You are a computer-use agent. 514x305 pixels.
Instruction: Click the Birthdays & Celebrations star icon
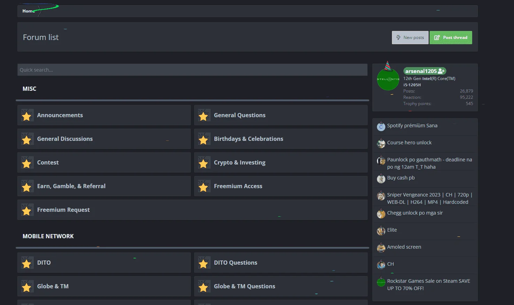tap(204, 139)
